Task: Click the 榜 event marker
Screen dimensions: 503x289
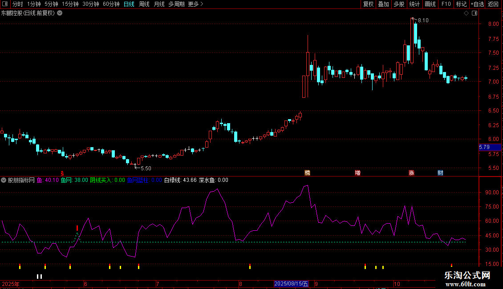Action: [x=307, y=173]
